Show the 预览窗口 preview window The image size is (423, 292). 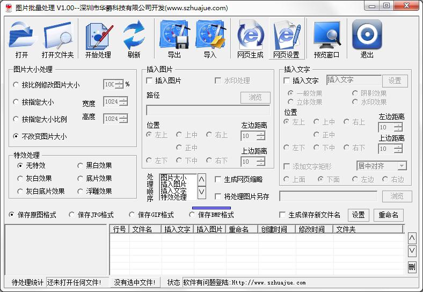pos(326,39)
